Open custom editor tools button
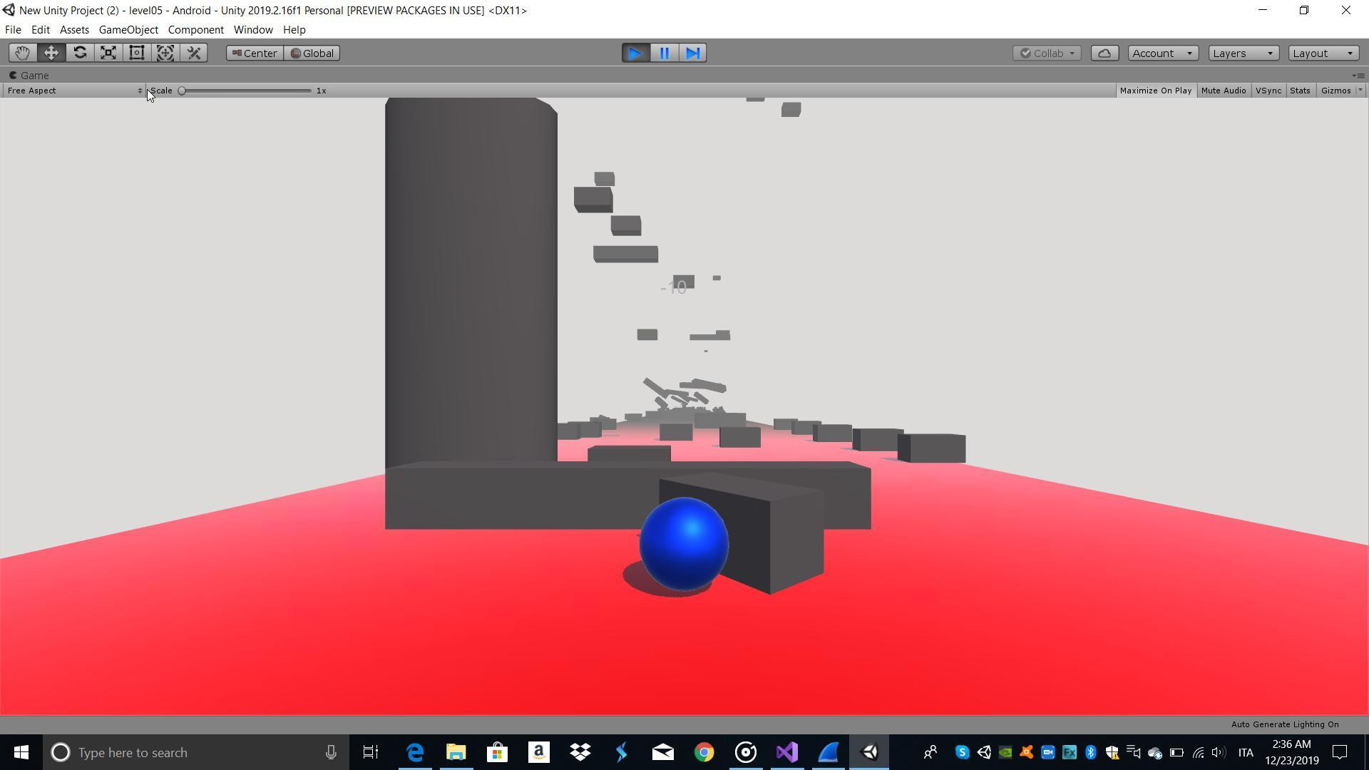This screenshot has width=1369, height=770. [193, 53]
